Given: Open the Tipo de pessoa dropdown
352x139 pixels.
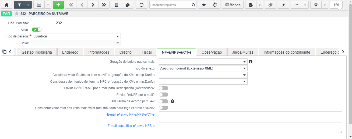Looking at the screenshot, I should [x=76, y=36].
